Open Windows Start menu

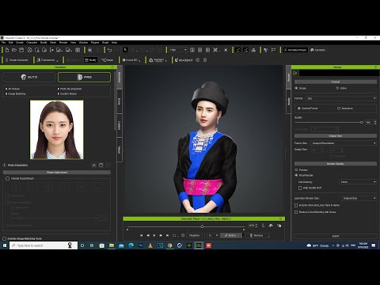click(x=5, y=245)
